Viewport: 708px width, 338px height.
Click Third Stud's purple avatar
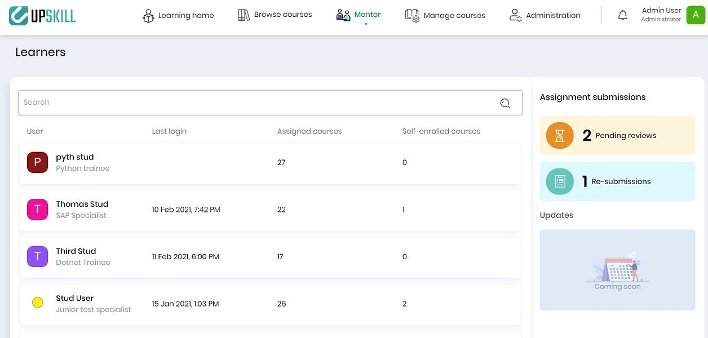tap(37, 256)
